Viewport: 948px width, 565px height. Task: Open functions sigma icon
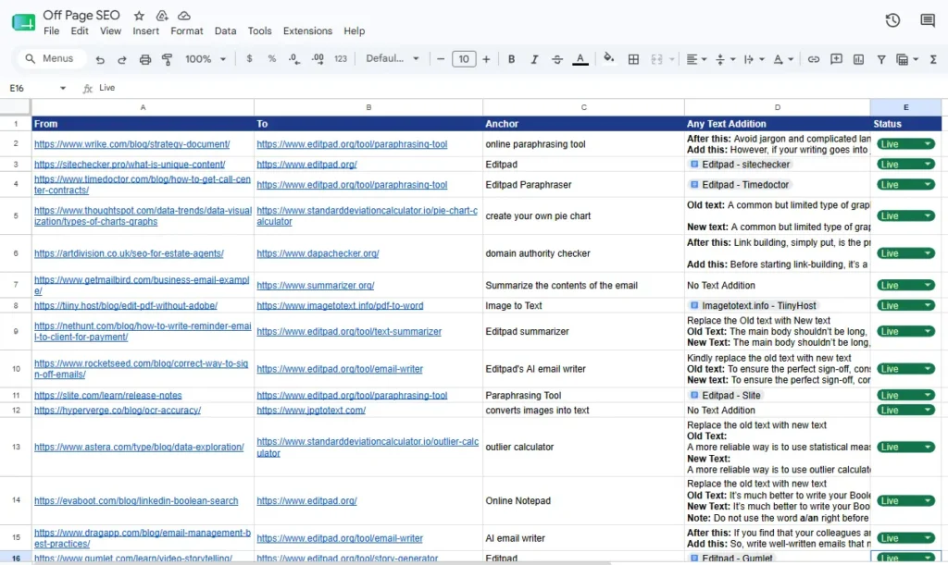[x=933, y=59]
